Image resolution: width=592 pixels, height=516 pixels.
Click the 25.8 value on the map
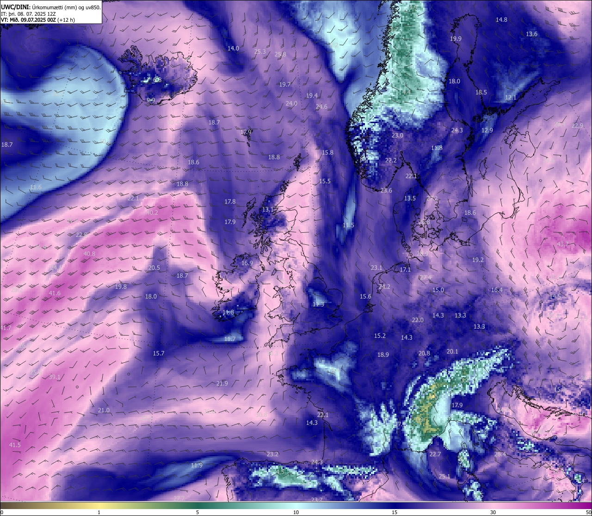coord(280,55)
